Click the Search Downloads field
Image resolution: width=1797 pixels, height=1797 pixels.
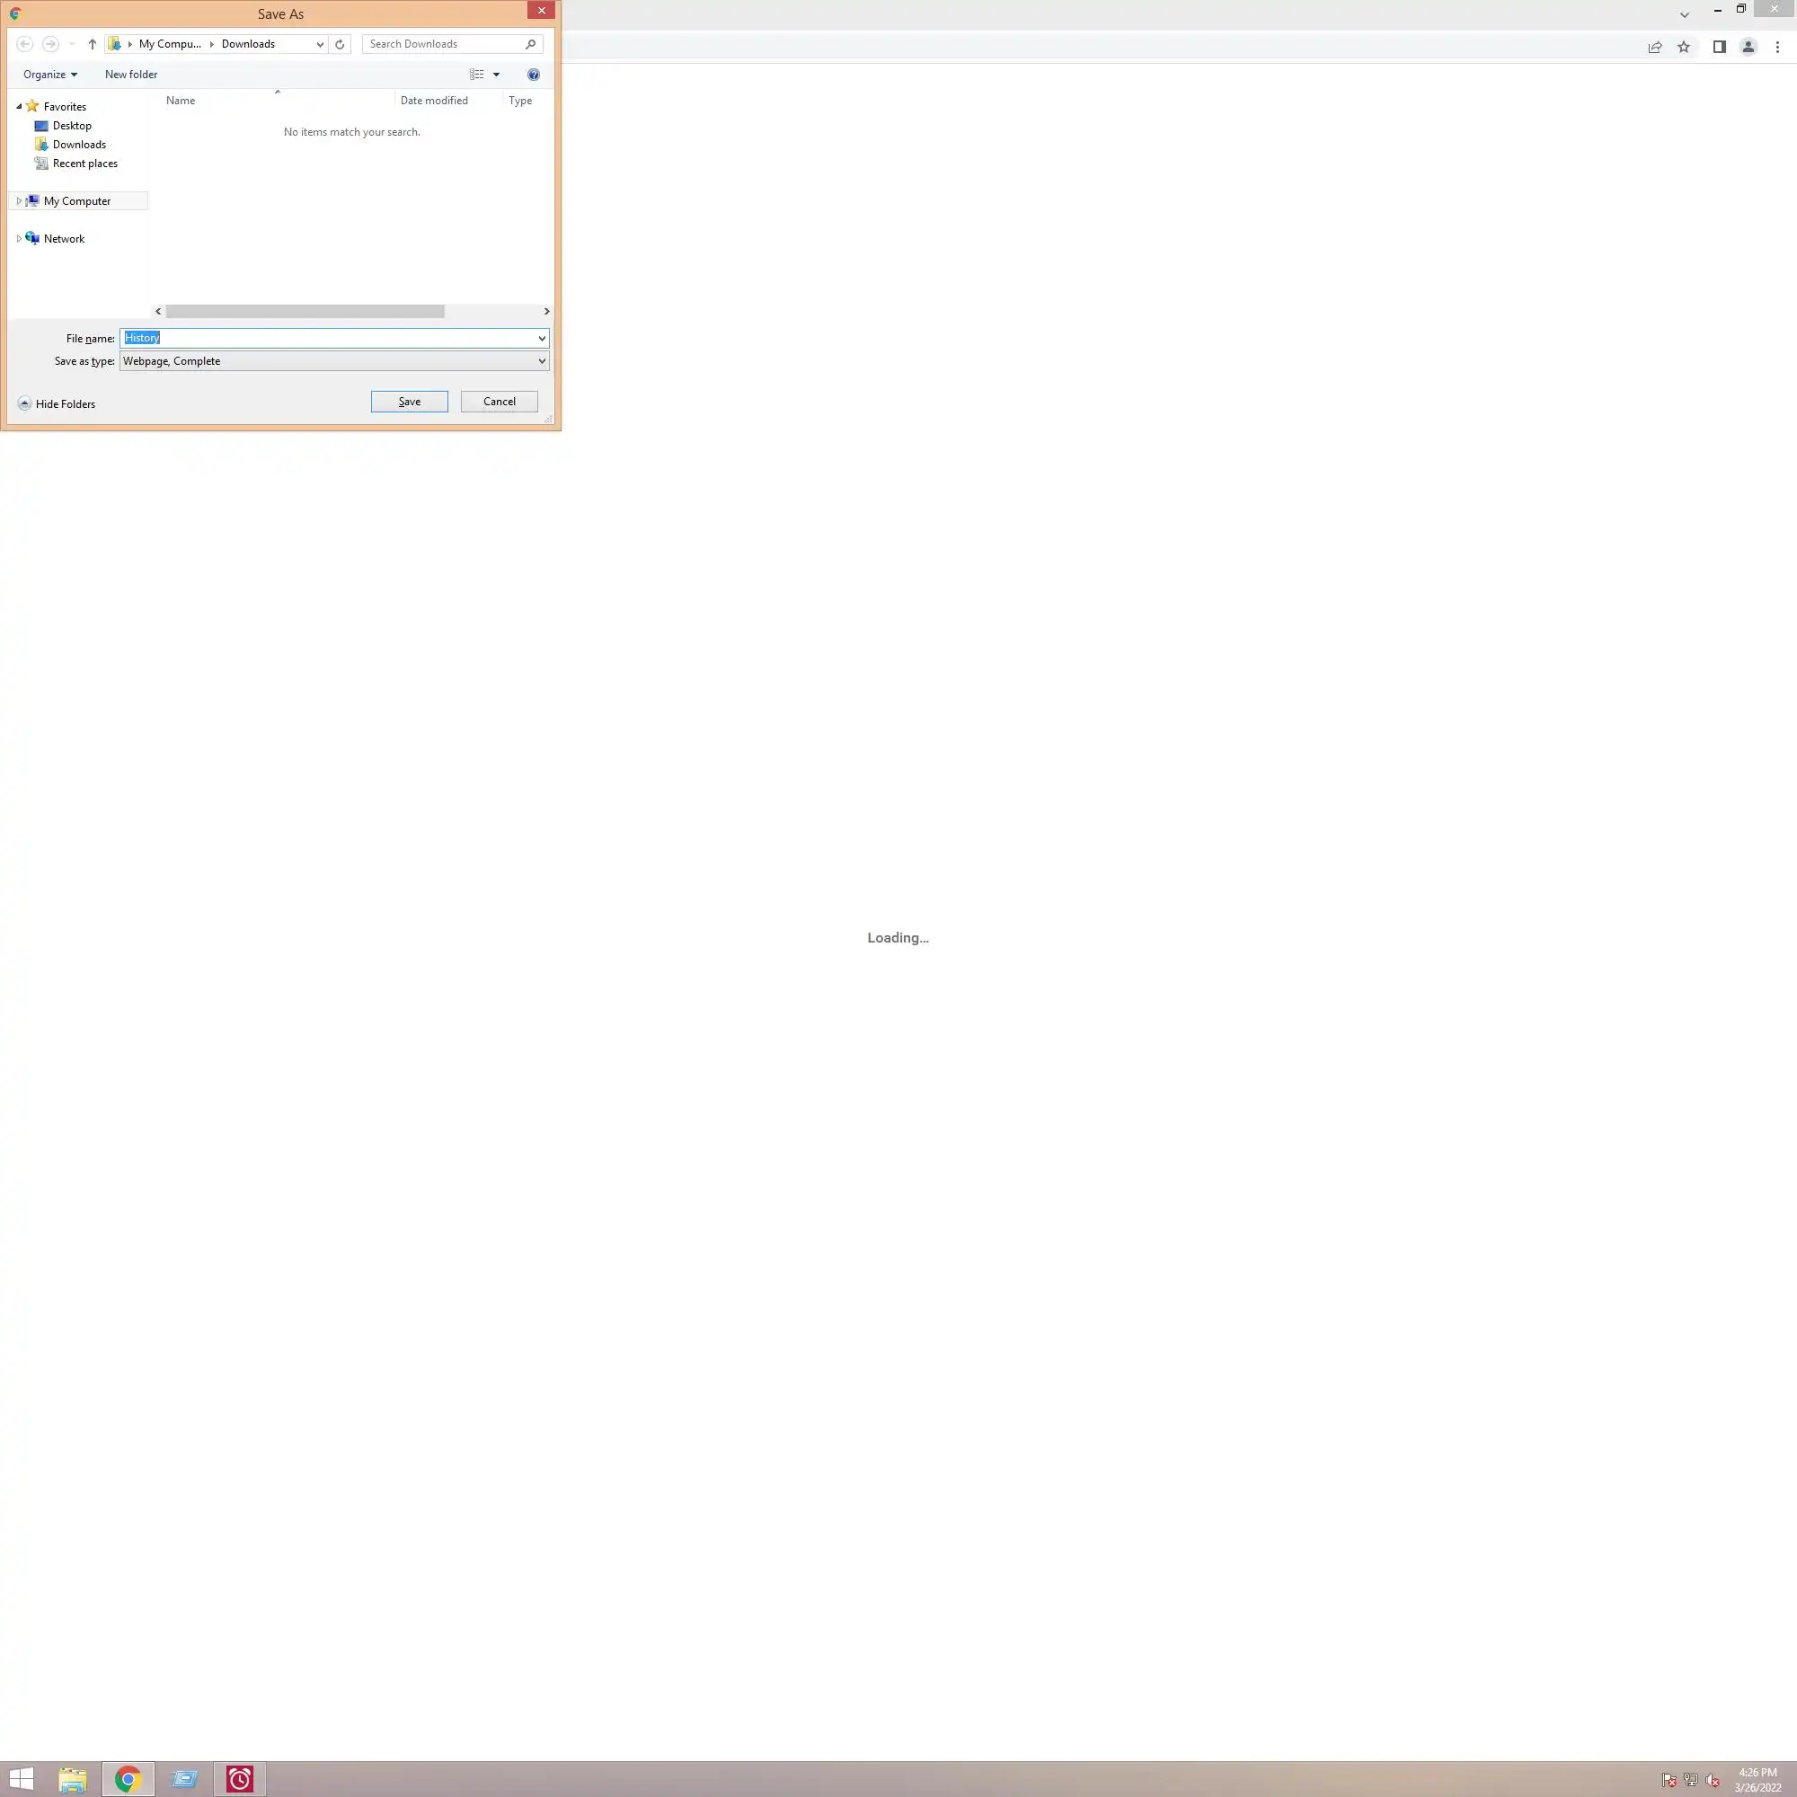[x=444, y=44]
